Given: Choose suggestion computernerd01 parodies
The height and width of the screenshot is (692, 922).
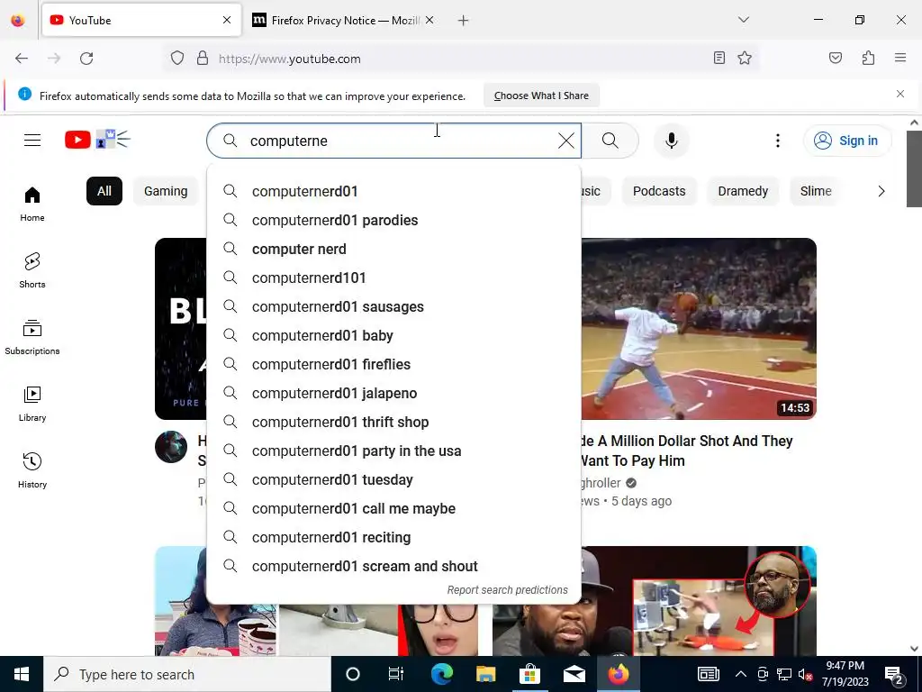Looking at the screenshot, I should pos(394,220).
